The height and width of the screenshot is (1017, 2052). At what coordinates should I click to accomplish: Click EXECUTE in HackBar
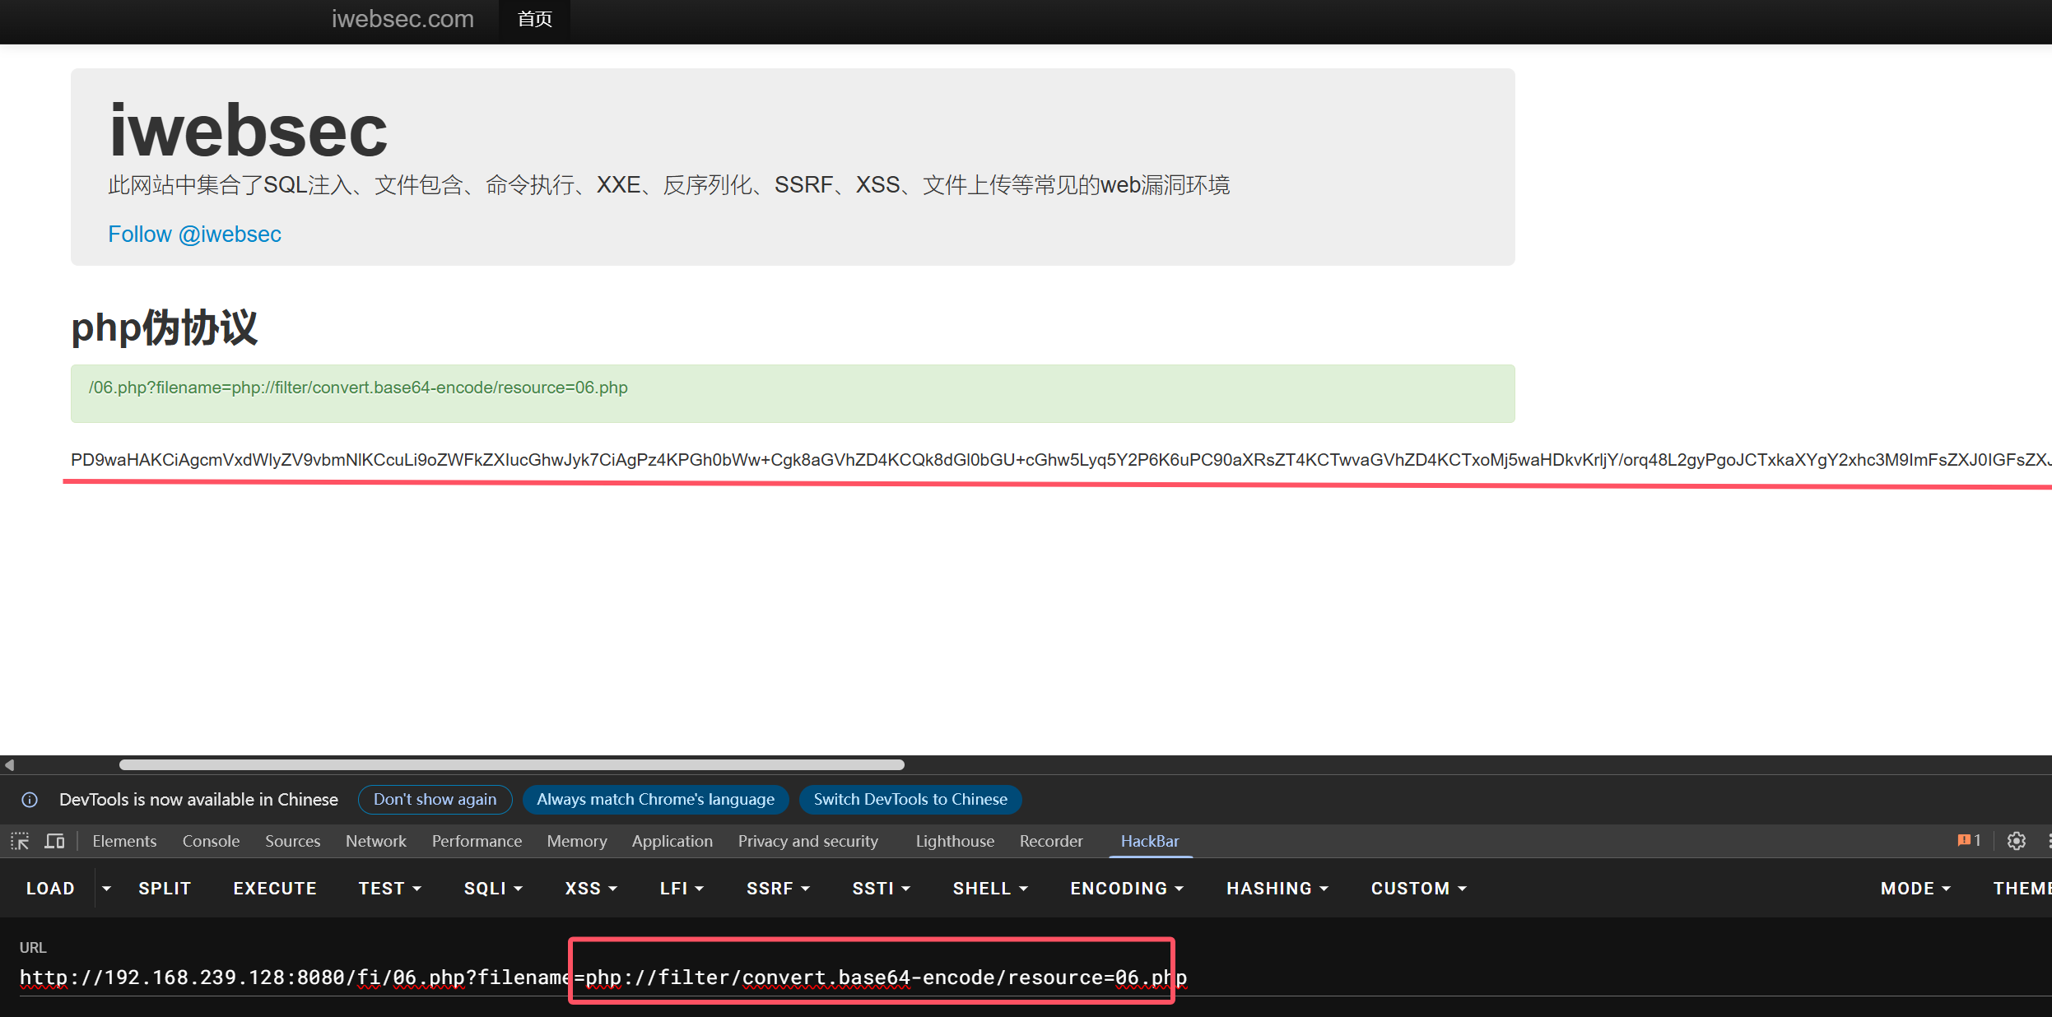coord(274,888)
